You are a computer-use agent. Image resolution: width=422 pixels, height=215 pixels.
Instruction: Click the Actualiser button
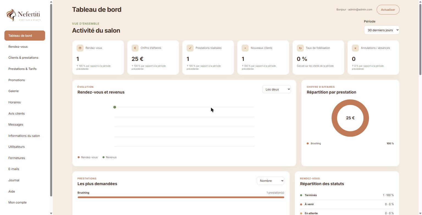point(388,10)
